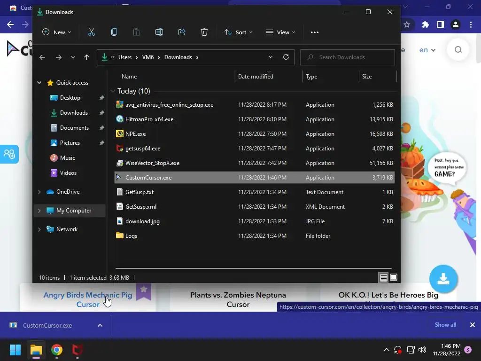The image size is (481, 361).
Task: Open the View dropdown menu
Action: [x=280, y=32]
